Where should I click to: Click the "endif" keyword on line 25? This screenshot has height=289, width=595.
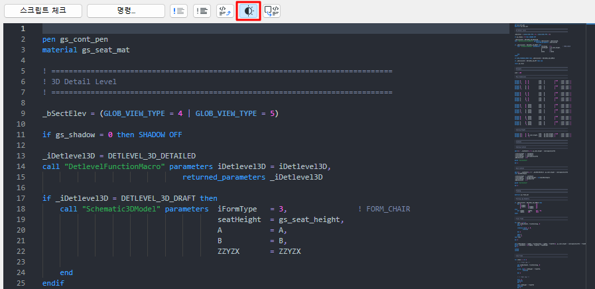[x=54, y=283]
